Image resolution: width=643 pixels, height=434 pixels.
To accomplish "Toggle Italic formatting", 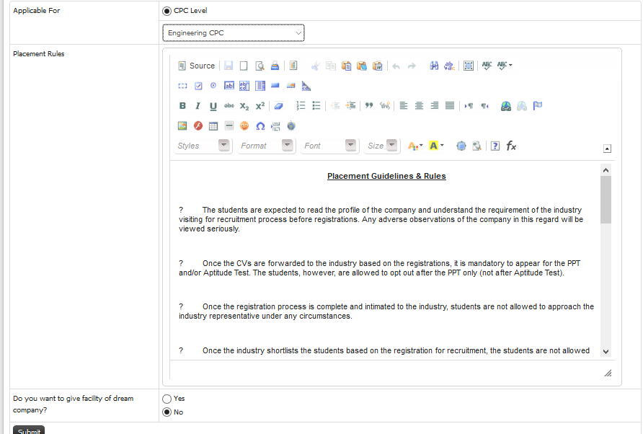I will (x=198, y=106).
